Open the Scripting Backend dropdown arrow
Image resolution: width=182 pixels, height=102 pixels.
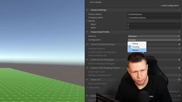tap(179, 48)
